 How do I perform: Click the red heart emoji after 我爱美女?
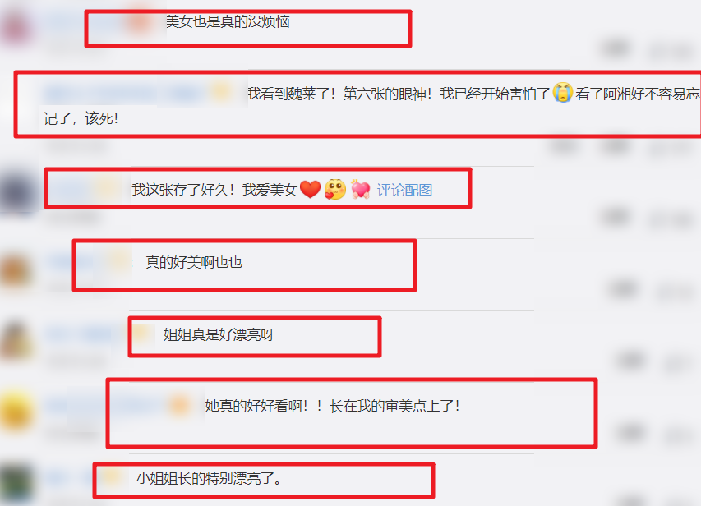[x=310, y=189]
